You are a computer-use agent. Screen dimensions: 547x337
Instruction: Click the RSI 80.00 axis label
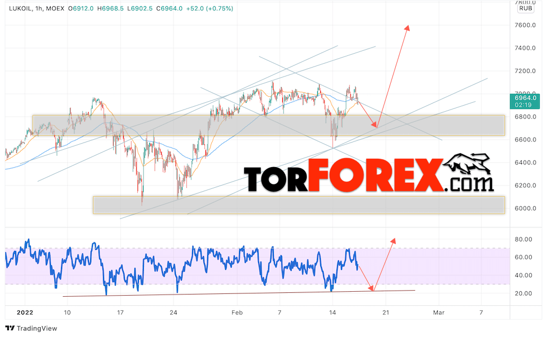click(x=523, y=240)
